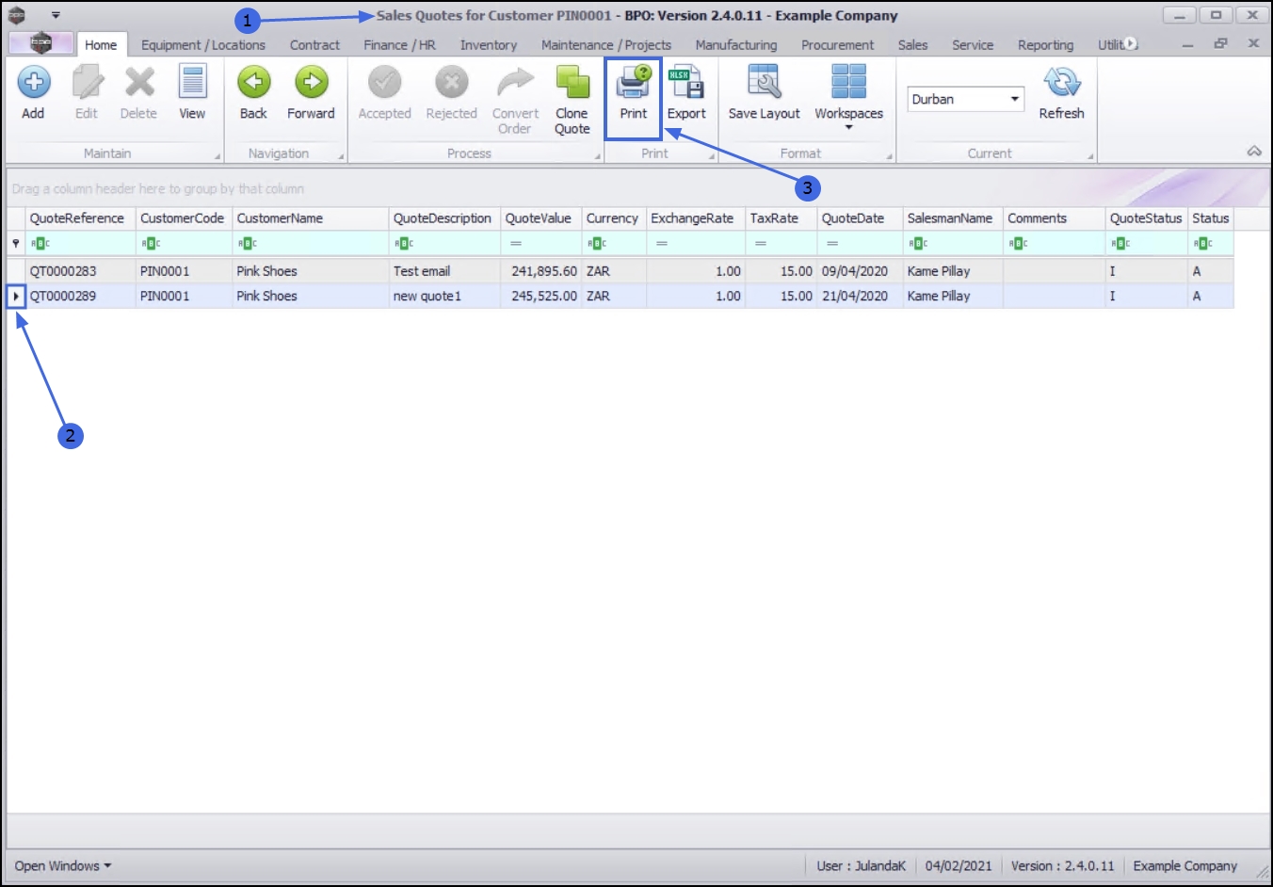
Task: Open the Sales tab
Action: (912, 44)
